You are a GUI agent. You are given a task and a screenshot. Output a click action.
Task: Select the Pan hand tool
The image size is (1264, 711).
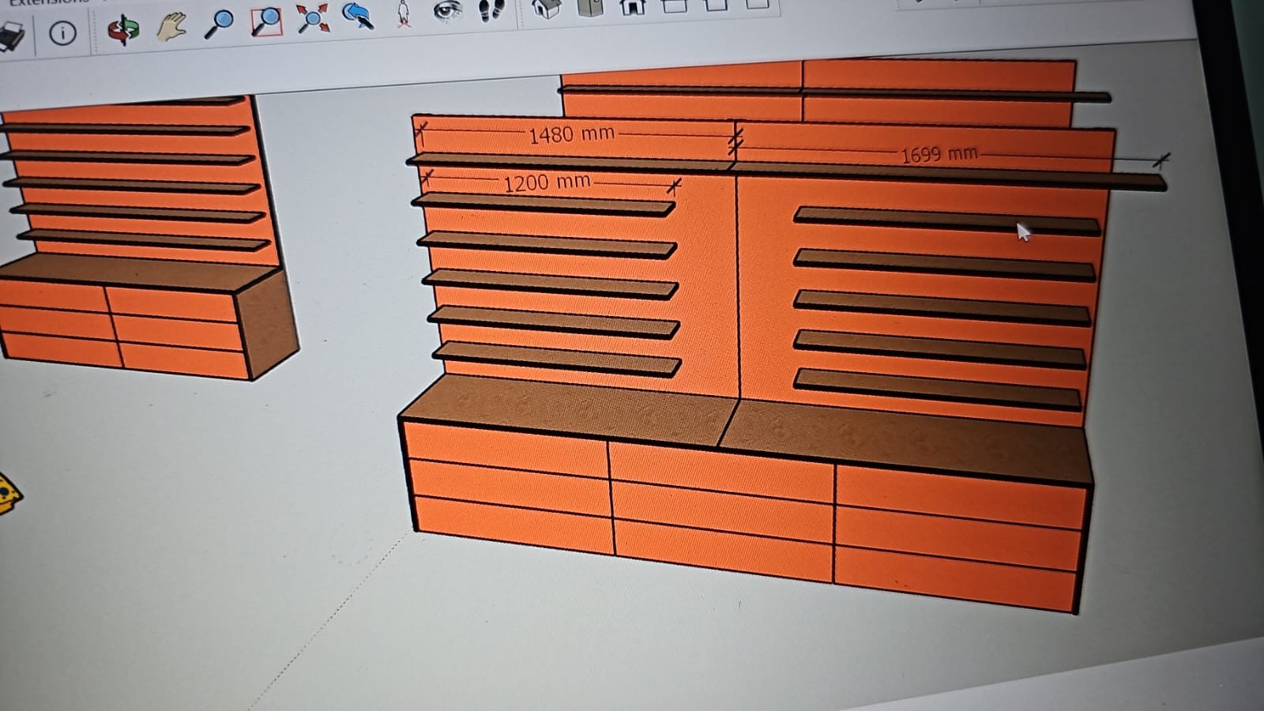point(171,27)
